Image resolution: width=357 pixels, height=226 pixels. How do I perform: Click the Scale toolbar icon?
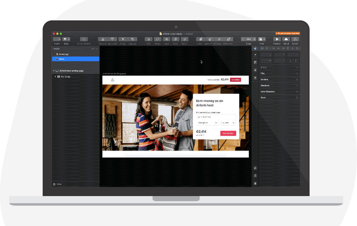(176, 39)
